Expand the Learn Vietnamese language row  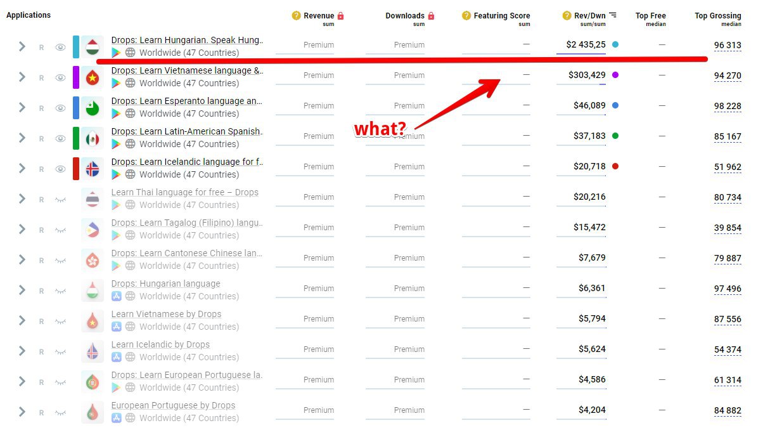[22, 77]
